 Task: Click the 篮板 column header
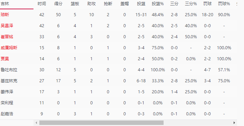(75, 4)
